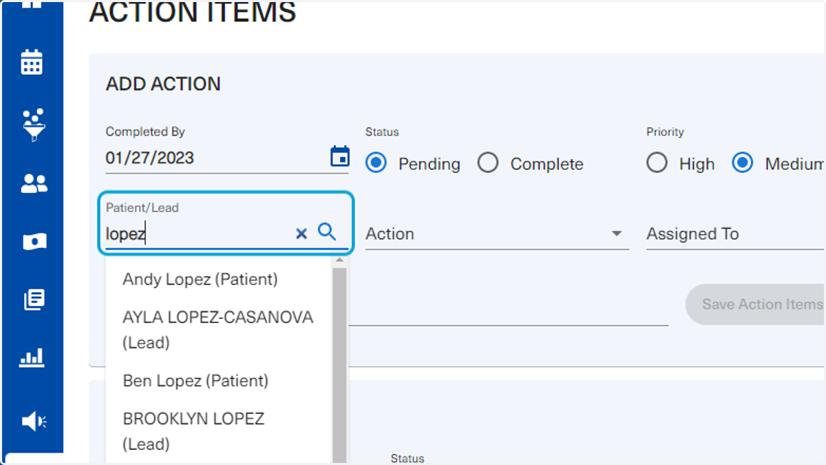
Task: Click the Patient/Lead search magnifier icon
Action: coord(327,232)
